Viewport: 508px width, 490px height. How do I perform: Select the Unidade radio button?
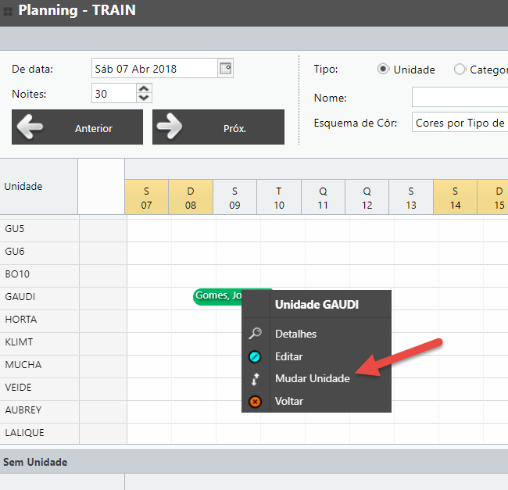383,69
